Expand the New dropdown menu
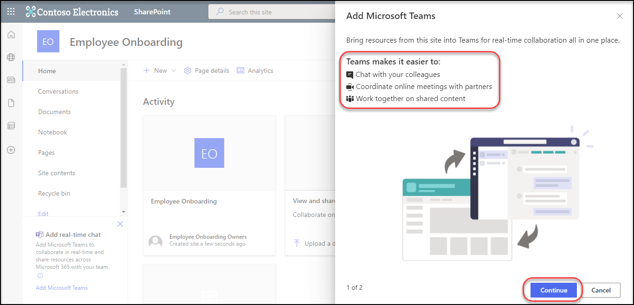 click(160, 70)
